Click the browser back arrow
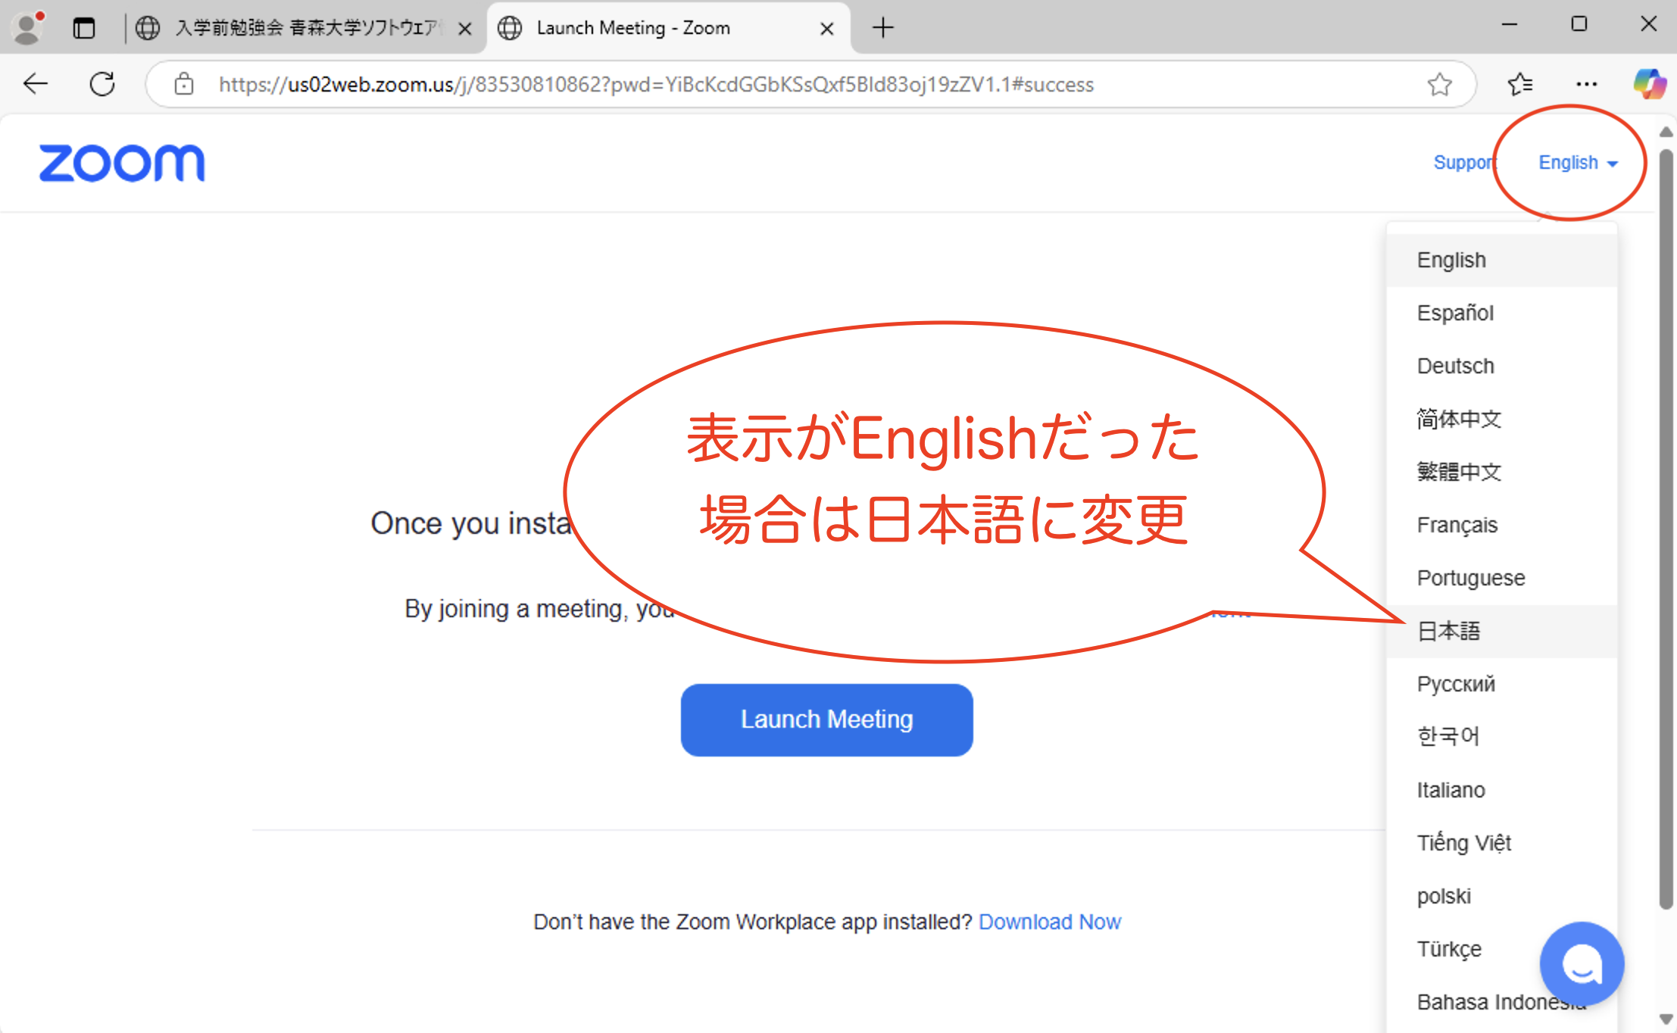This screenshot has height=1033, width=1677. [x=36, y=84]
